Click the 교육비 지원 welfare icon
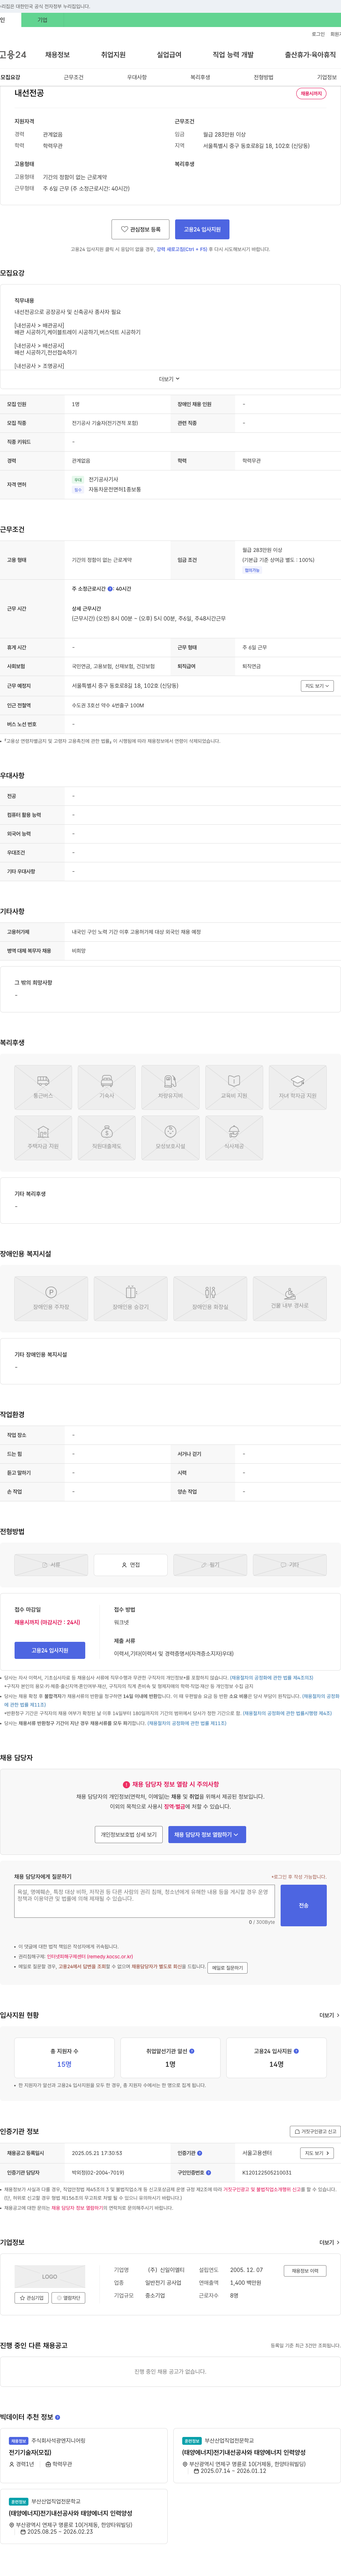Image resolution: width=341 pixels, height=2576 pixels. [234, 1087]
